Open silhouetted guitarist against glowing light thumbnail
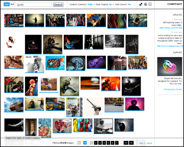Screen dimensions: 184x147 tap(34, 20)
